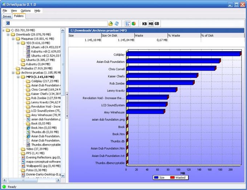Screen dimensions: 247x190
Task: Click Asian Dub Foundation folder icon in tree
Action: click(x=28, y=86)
